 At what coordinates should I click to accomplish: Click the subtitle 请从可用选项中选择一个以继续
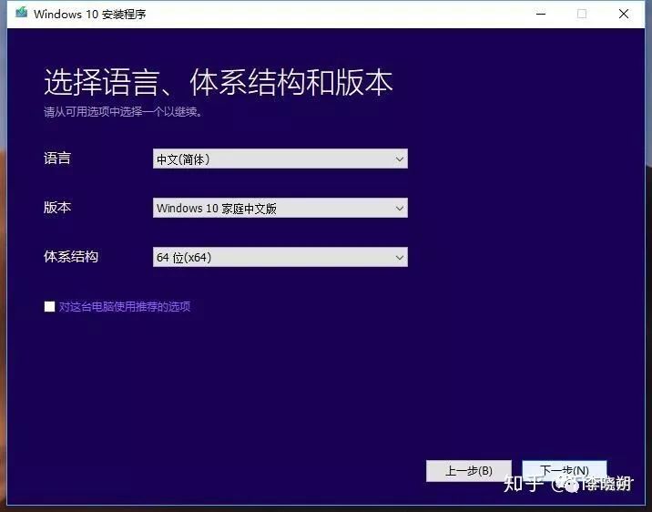click(123, 111)
